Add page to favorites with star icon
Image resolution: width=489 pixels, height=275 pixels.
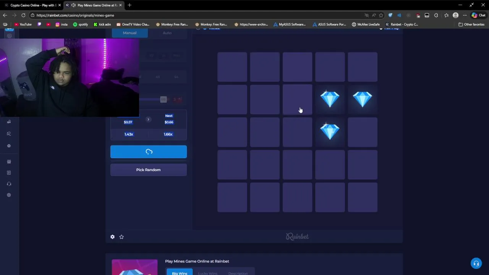[x=381, y=15]
